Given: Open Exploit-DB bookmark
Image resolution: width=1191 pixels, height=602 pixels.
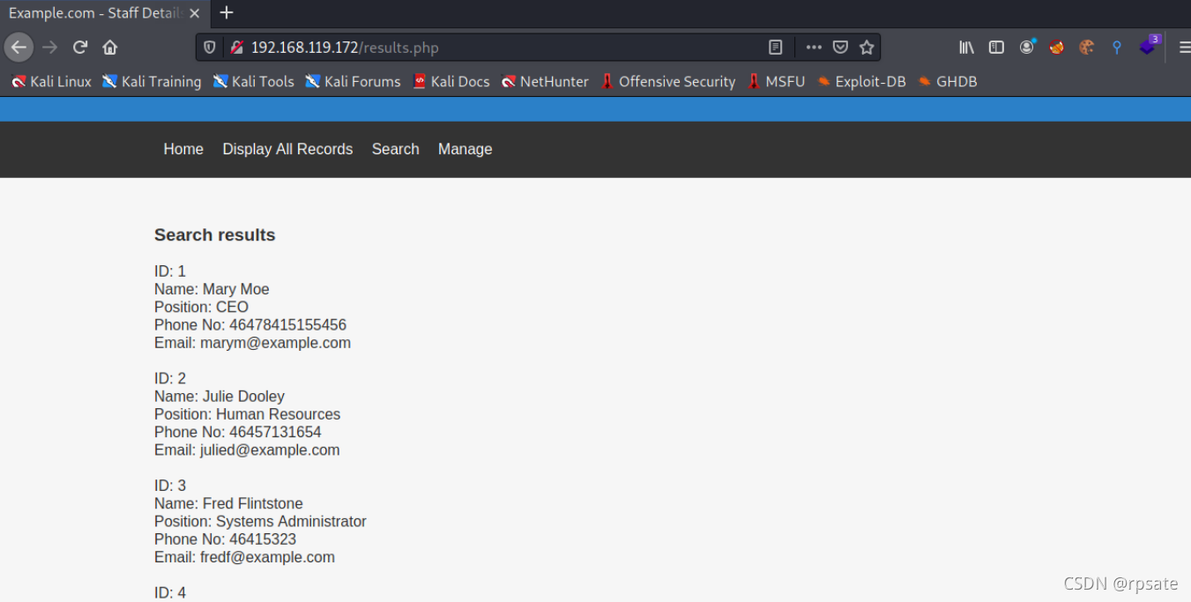Looking at the screenshot, I should click(861, 81).
